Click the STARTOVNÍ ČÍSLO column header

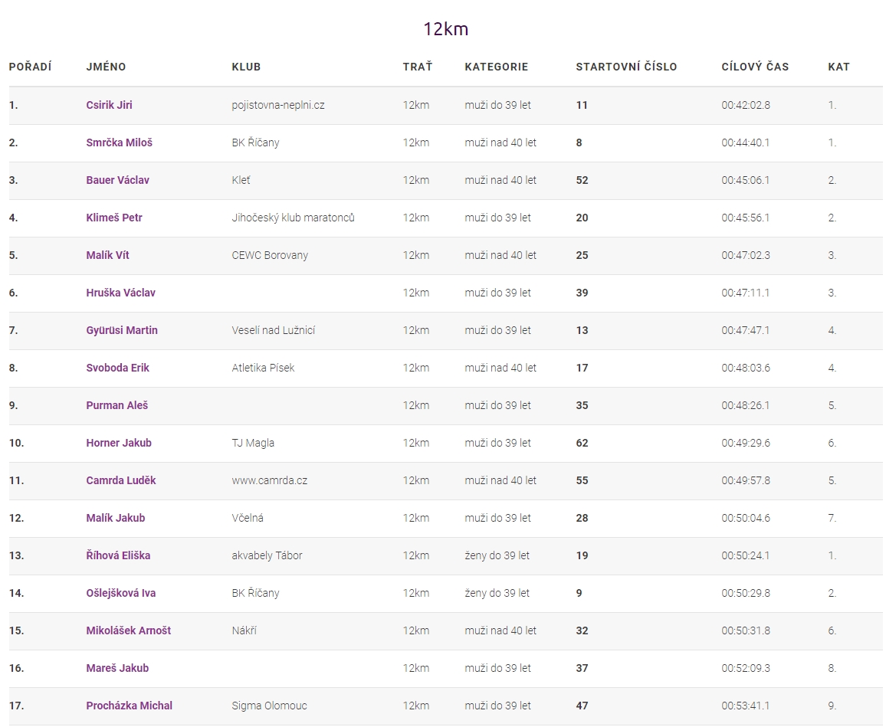[626, 67]
